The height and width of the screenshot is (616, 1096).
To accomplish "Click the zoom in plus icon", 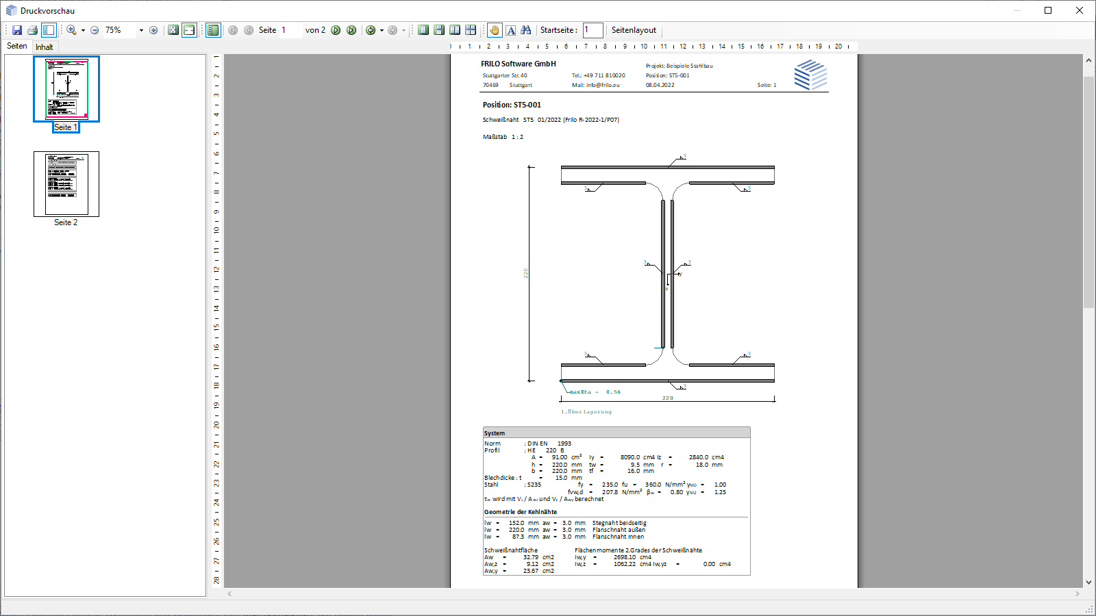I will [x=153, y=30].
